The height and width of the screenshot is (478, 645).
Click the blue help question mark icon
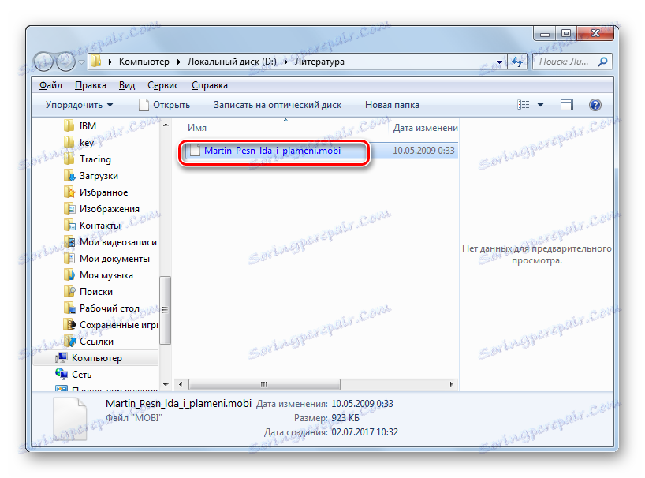[595, 105]
